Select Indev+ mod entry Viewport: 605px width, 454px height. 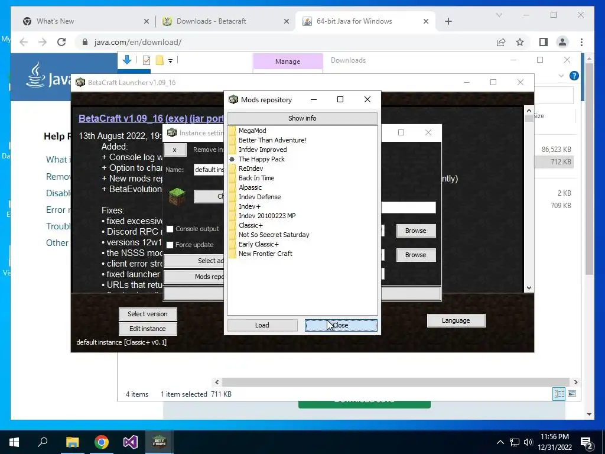[249, 206]
